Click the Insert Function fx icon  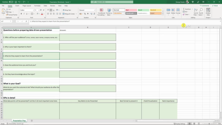coord(26,21)
